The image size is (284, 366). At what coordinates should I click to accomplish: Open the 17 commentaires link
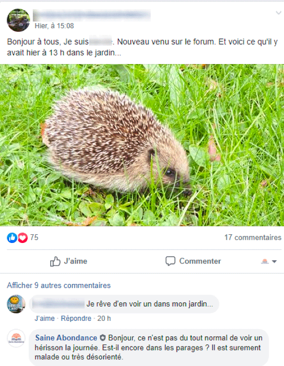coord(253,237)
